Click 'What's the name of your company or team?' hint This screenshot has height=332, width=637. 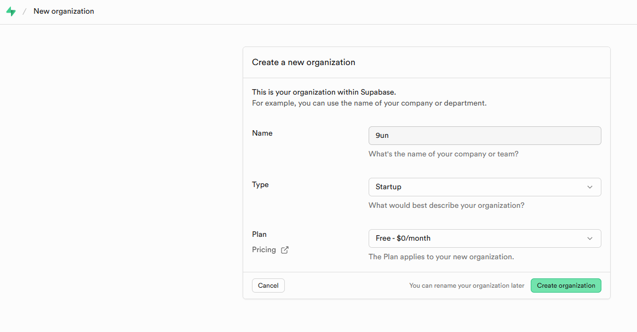point(443,154)
